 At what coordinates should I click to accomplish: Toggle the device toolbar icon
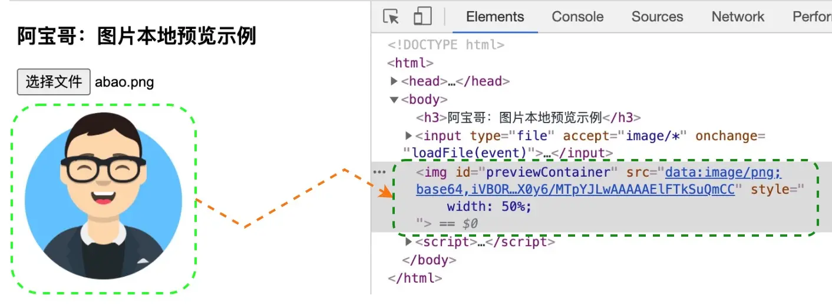422,16
